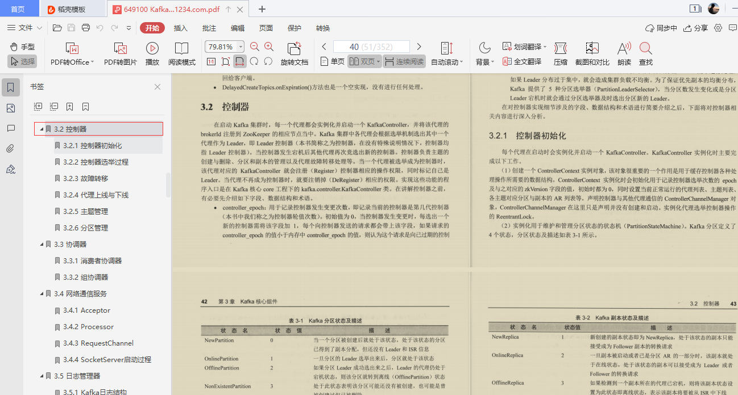Fit page width icon
Viewport: 738px width, 395px height.
point(240,61)
